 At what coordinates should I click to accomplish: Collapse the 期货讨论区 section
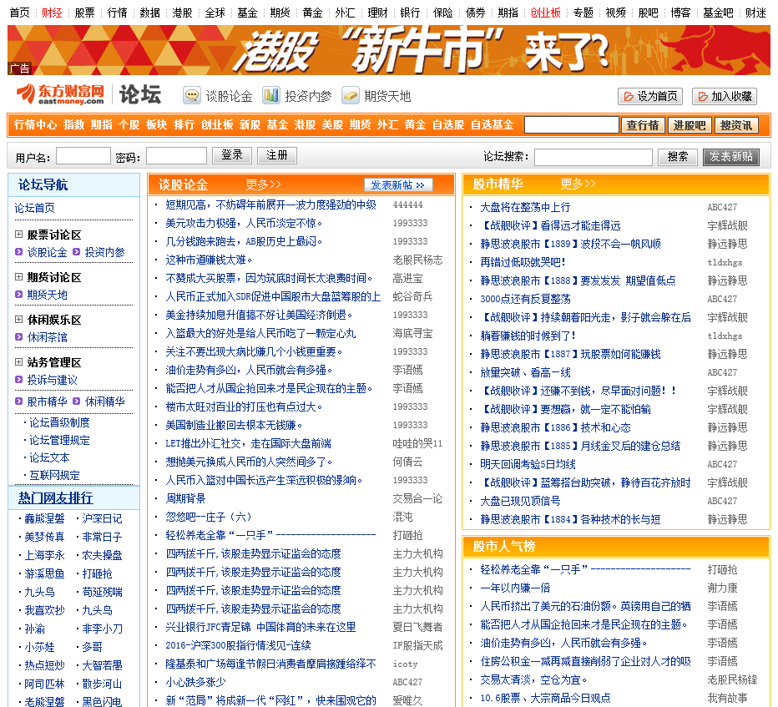pyautogui.click(x=19, y=277)
